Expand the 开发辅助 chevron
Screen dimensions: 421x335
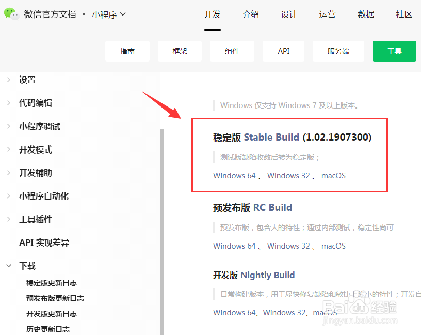[x=9, y=173]
